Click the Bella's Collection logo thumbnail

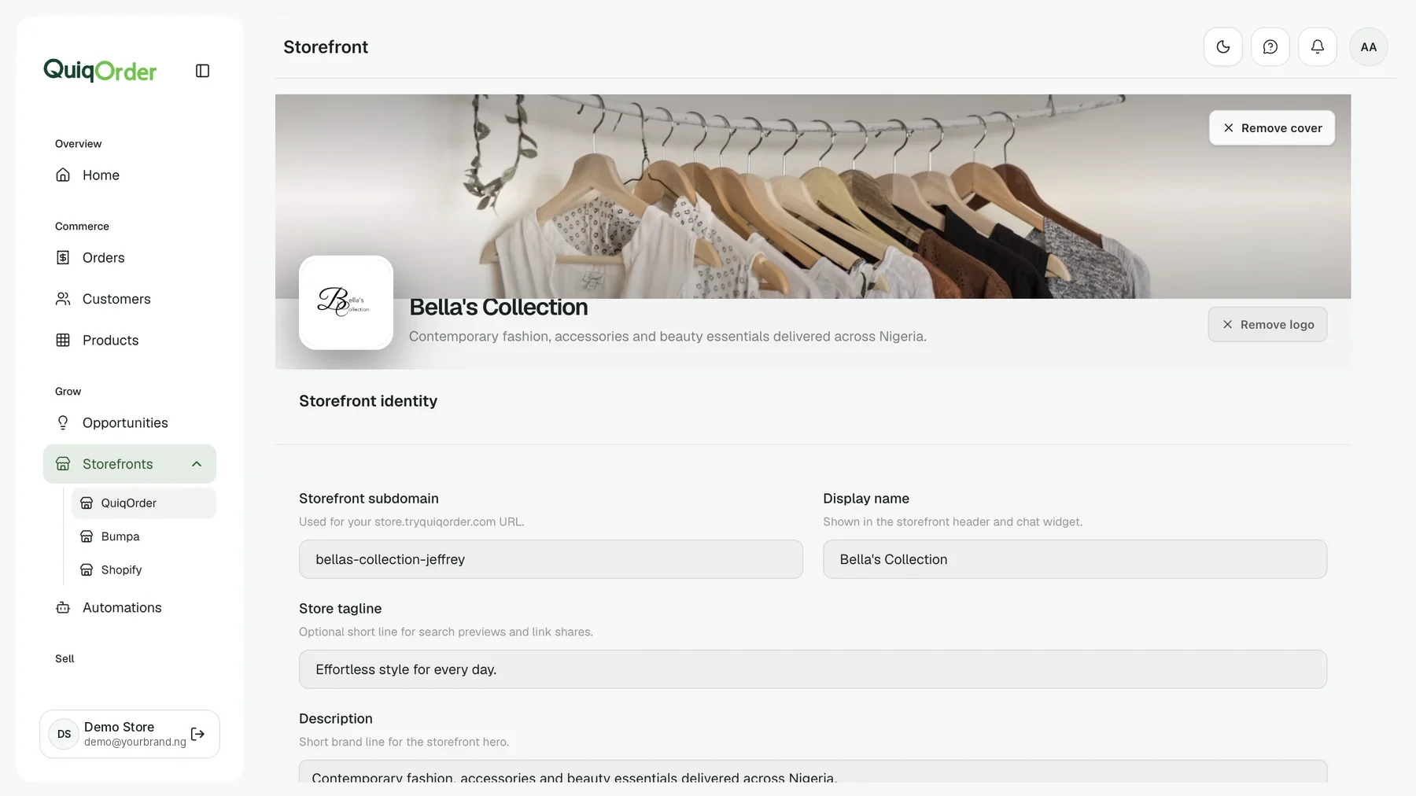pos(346,303)
